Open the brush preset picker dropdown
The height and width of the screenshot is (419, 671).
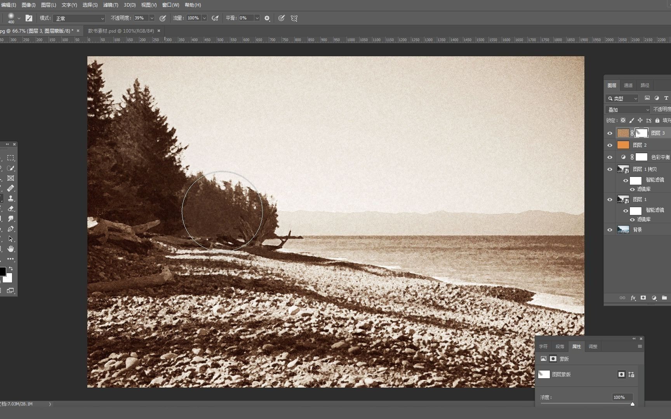pyautogui.click(x=19, y=18)
